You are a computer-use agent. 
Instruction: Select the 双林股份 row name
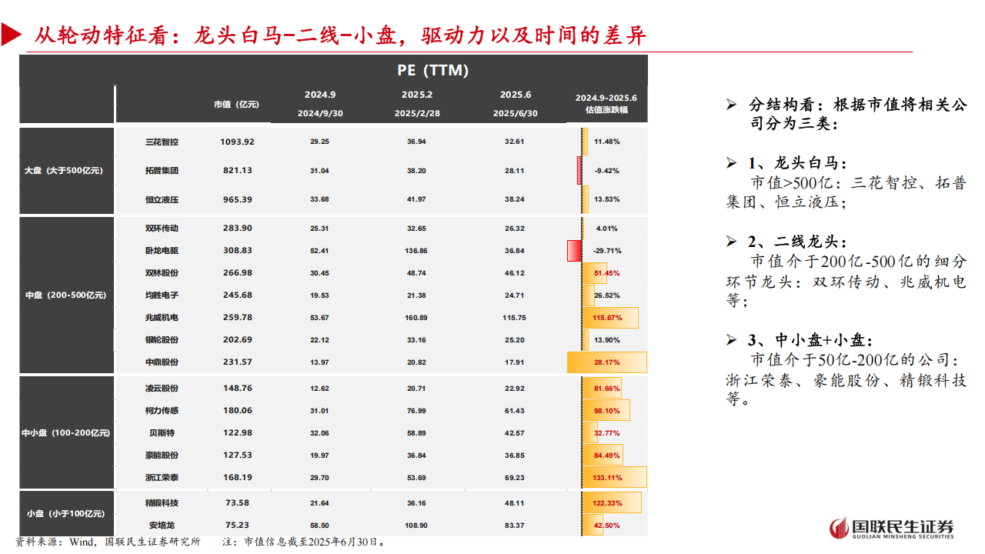pyautogui.click(x=162, y=273)
